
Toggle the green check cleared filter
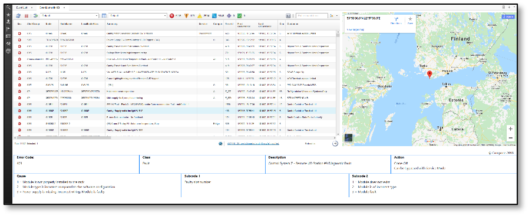click(x=239, y=15)
